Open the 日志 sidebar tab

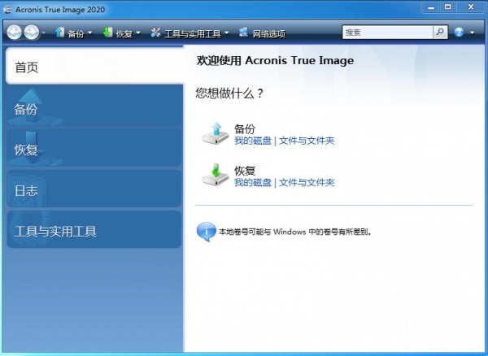point(94,189)
